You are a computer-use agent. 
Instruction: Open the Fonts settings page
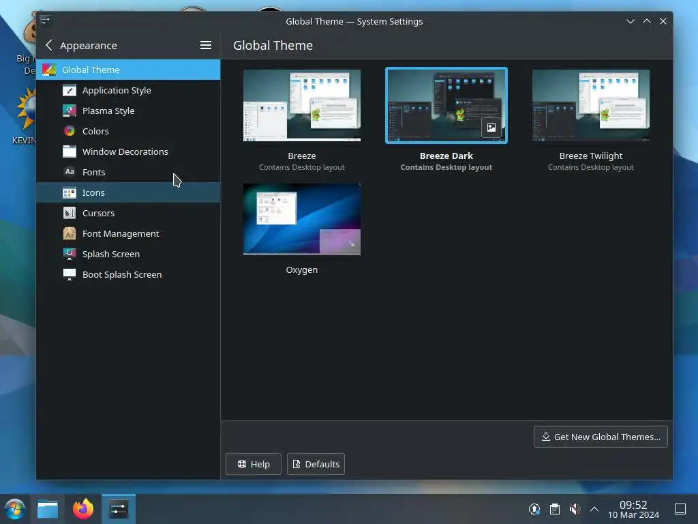(x=128, y=172)
